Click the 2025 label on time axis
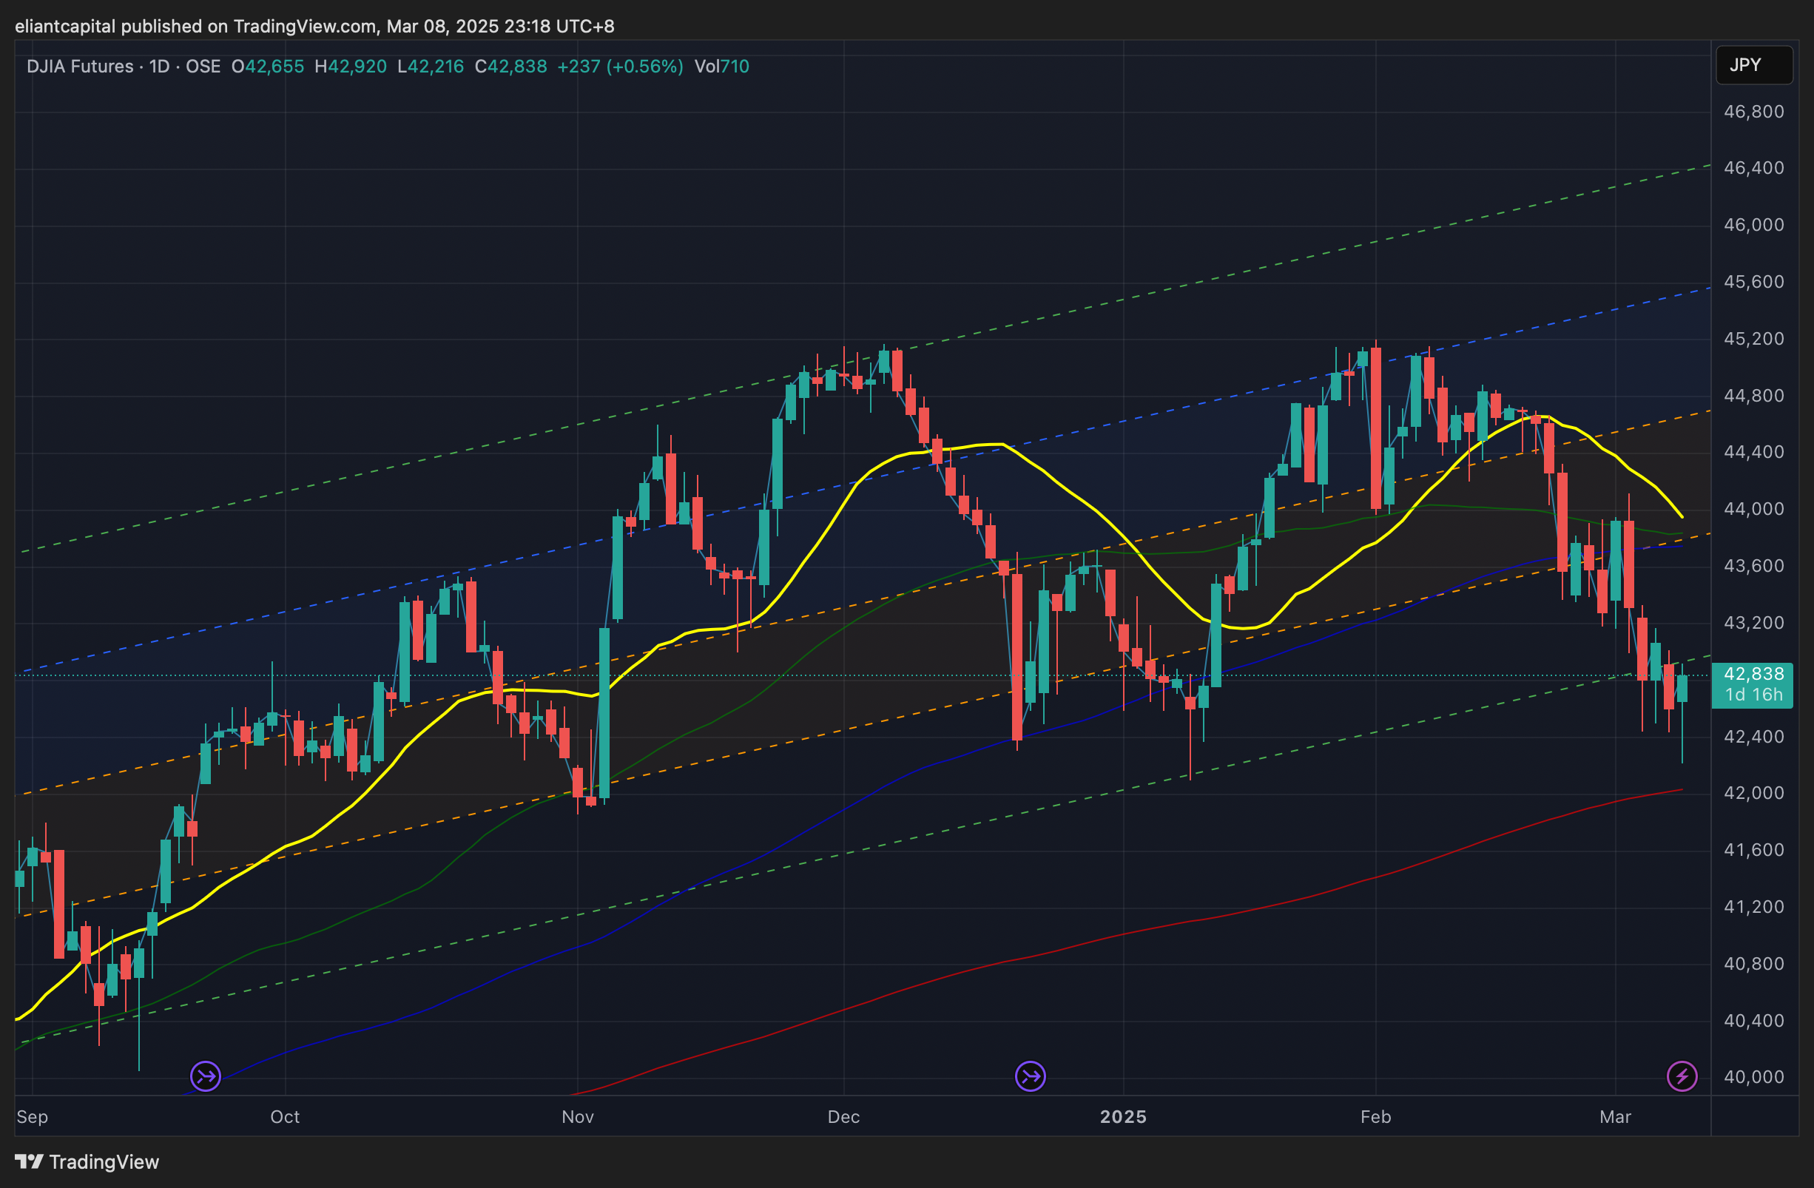The height and width of the screenshot is (1188, 1814). (1123, 1116)
